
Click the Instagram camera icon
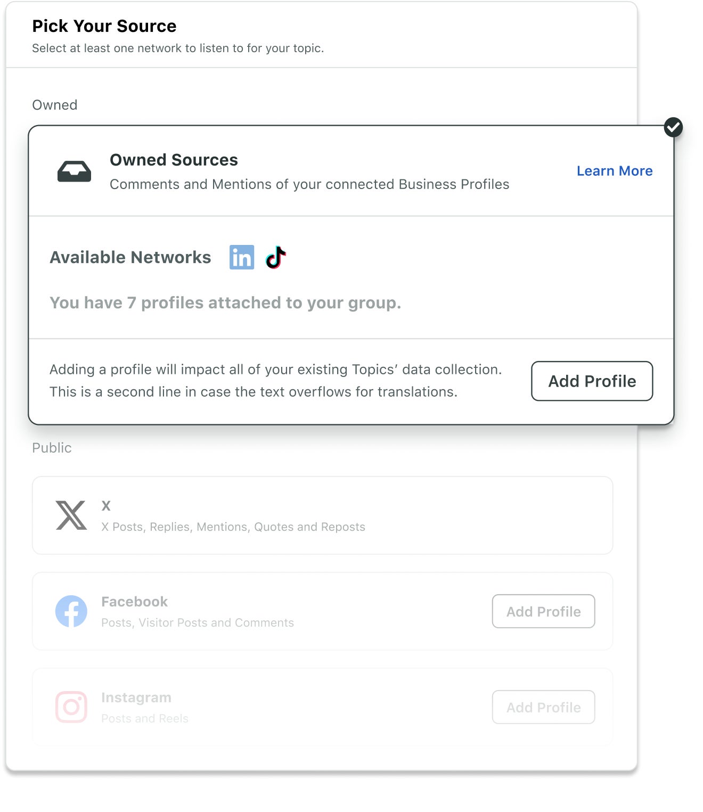(71, 707)
